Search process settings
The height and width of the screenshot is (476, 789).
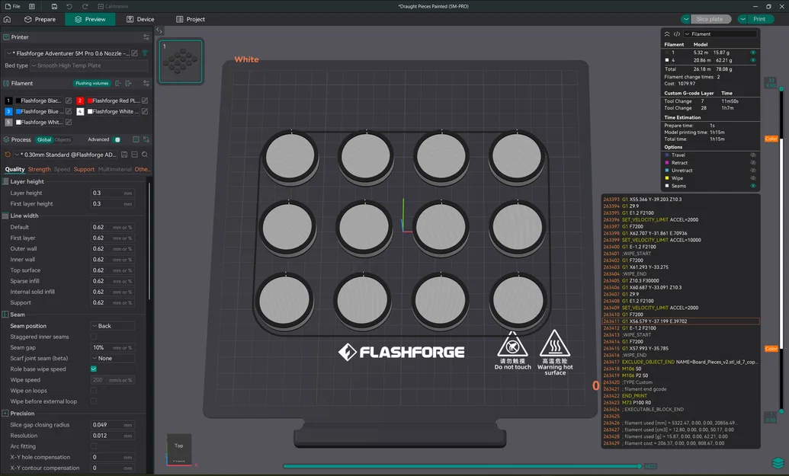point(145,155)
